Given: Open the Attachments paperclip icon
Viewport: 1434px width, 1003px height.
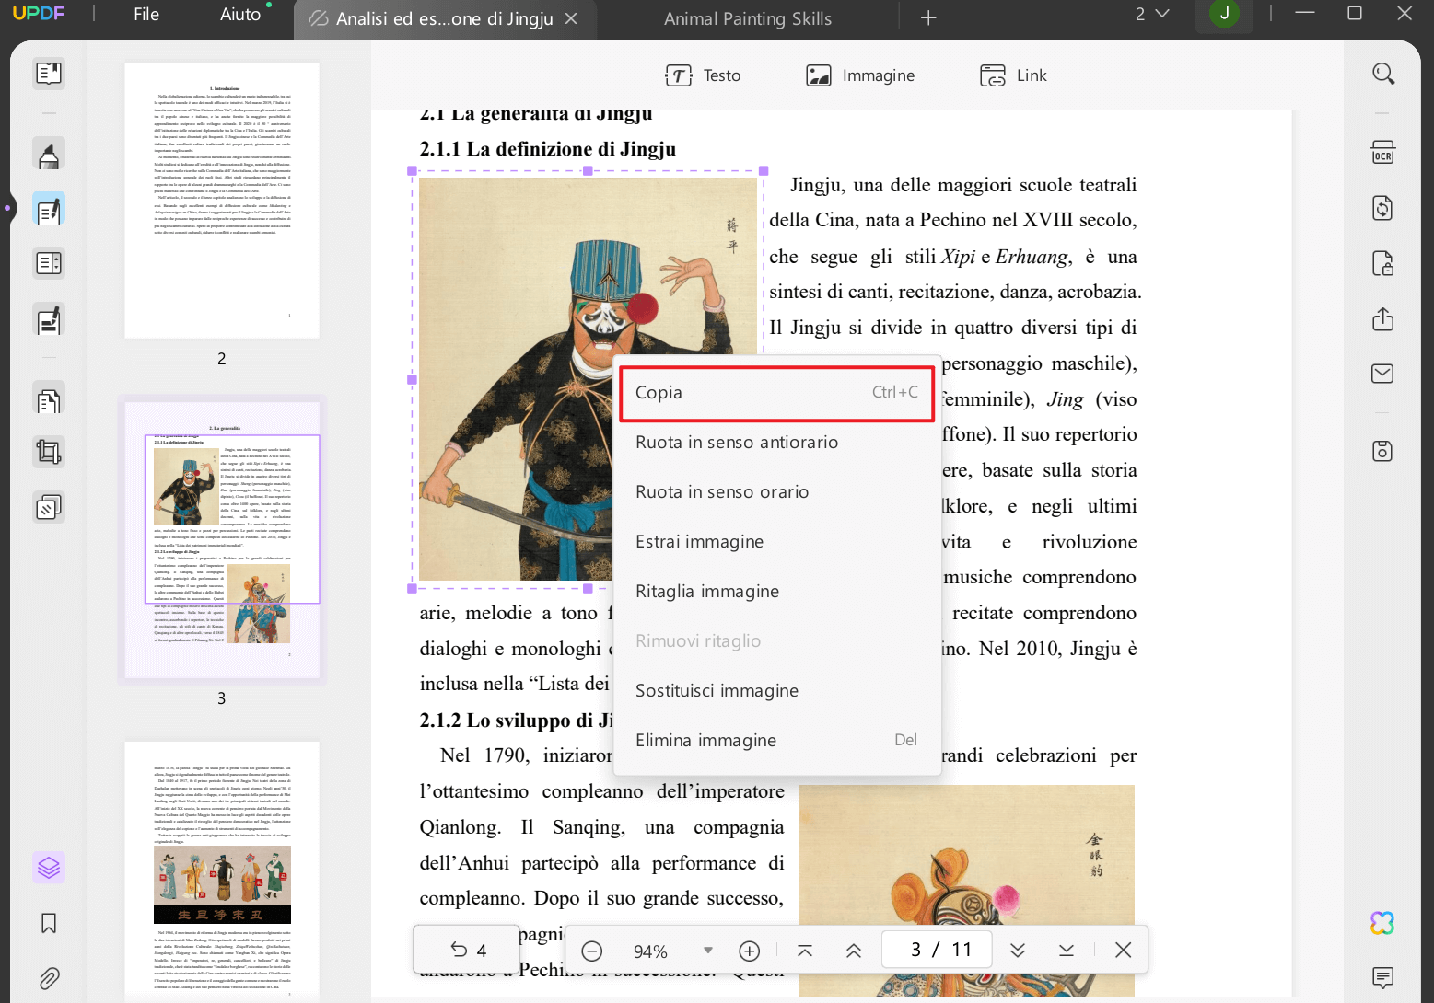Looking at the screenshot, I should coord(49,977).
